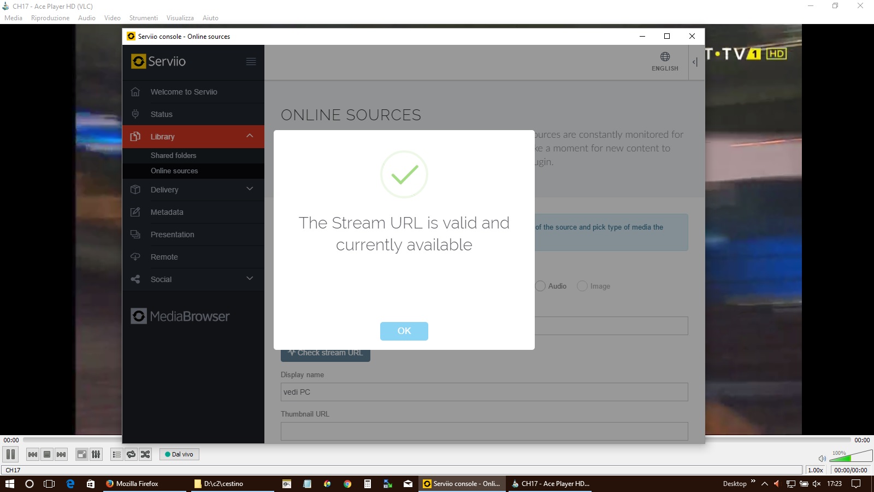Select the Image media type radio button

(582, 286)
